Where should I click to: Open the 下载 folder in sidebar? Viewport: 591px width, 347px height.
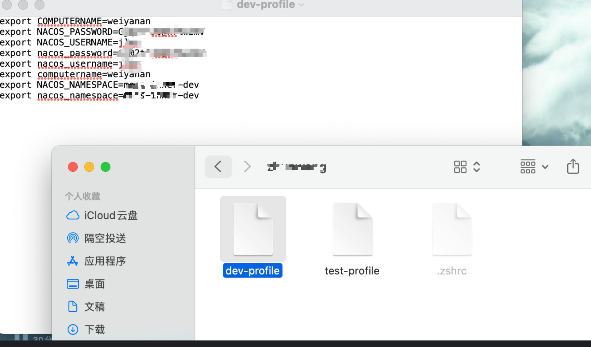[95, 329]
